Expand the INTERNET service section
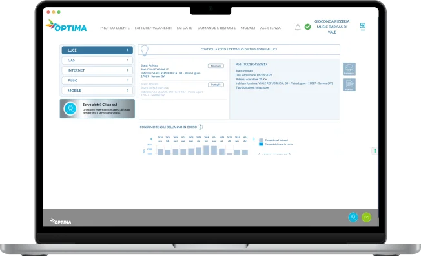The height and width of the screenshot is (256, 421). pyautogui.click(x=98, y=70)
